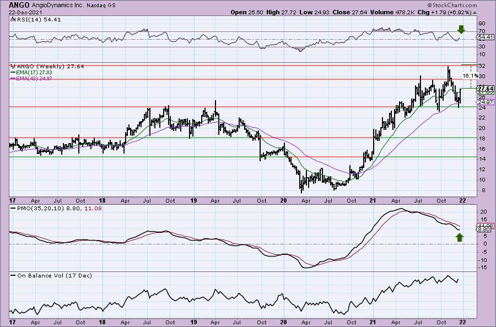Image resolution: width=496 pixels, height=327 pixels.
Task: Select the ANGO (Weekly) 27.64 price legend
Action: [x=50, y=67]
